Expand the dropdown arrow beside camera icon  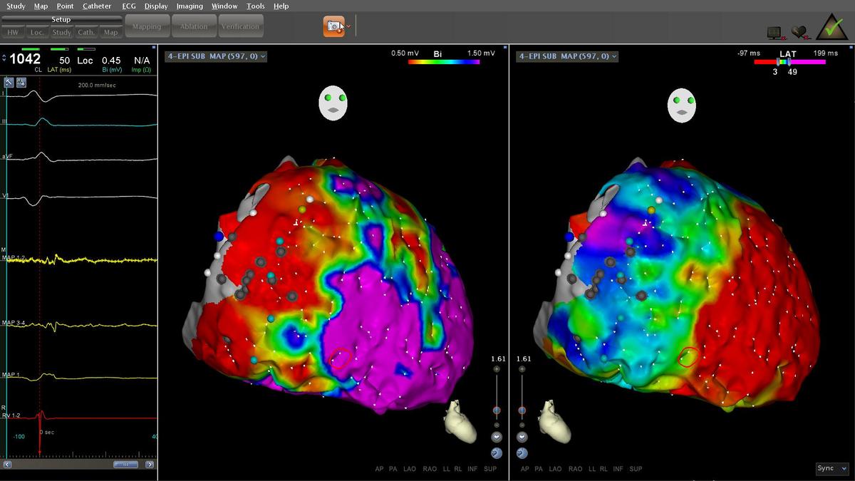pyautogui.click(x=348, y=26)
